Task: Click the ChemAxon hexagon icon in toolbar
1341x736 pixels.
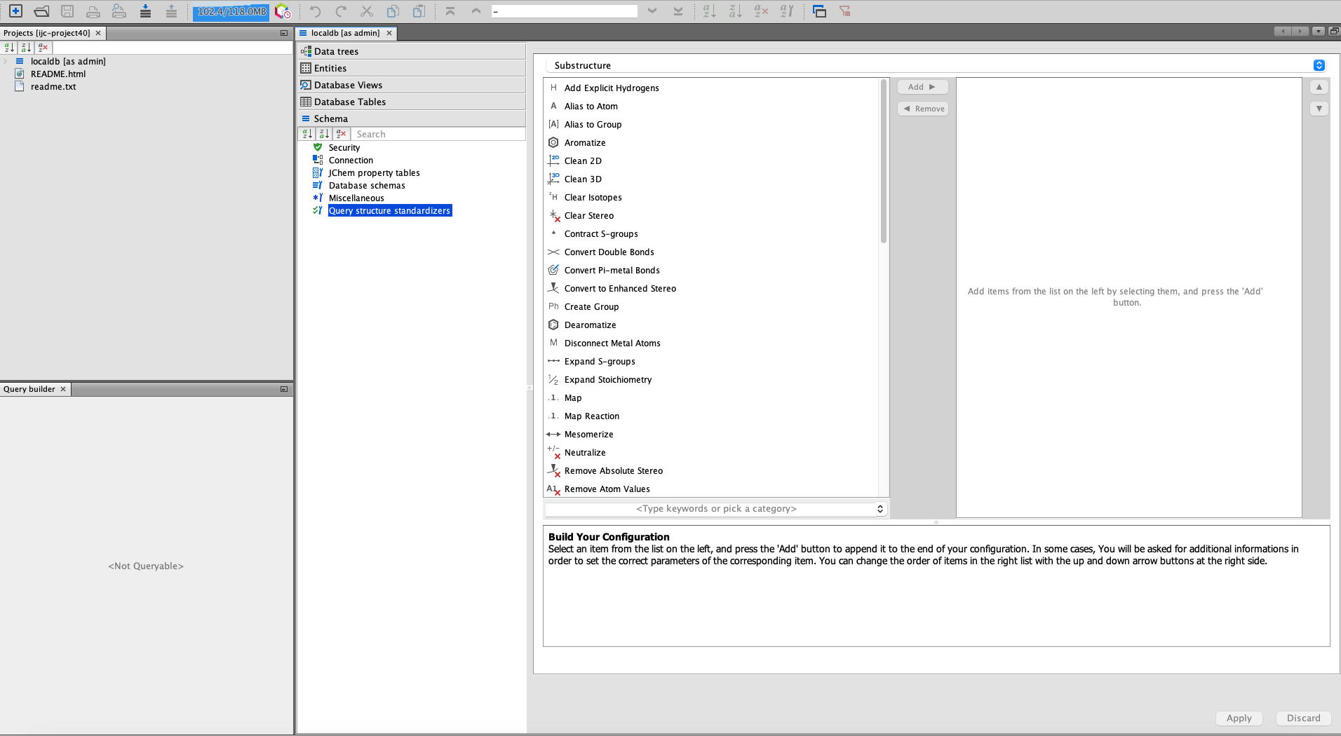Action: pyautogui.click(x=282, y=11)
